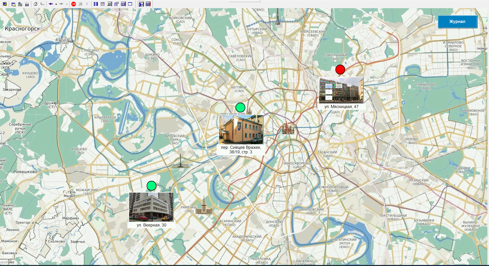Click the Victory Park monument icon
489x266 pixels.
tap(181, 161)
